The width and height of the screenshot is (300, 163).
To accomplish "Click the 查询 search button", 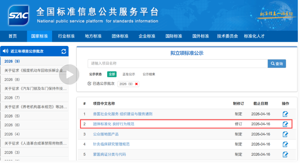I will click(277, 64).
